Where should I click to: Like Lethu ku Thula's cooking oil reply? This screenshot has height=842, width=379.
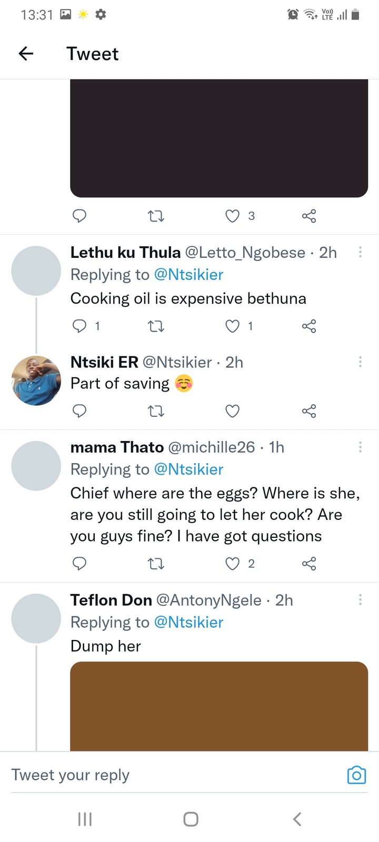tap(232, 326)
